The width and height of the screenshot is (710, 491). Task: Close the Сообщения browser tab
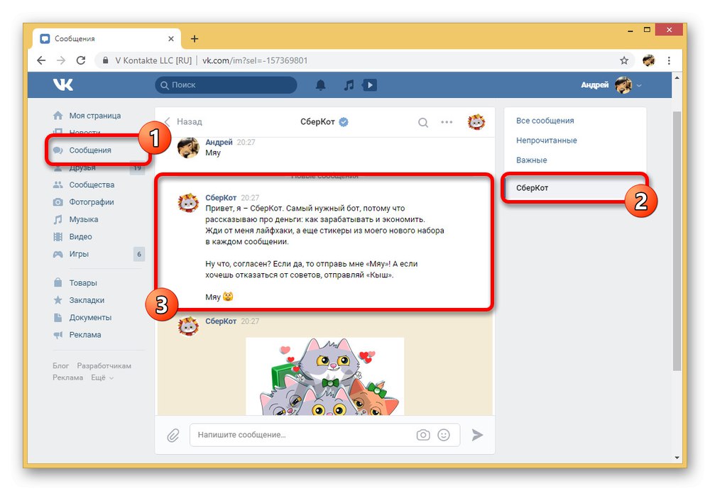pos(170,39)
